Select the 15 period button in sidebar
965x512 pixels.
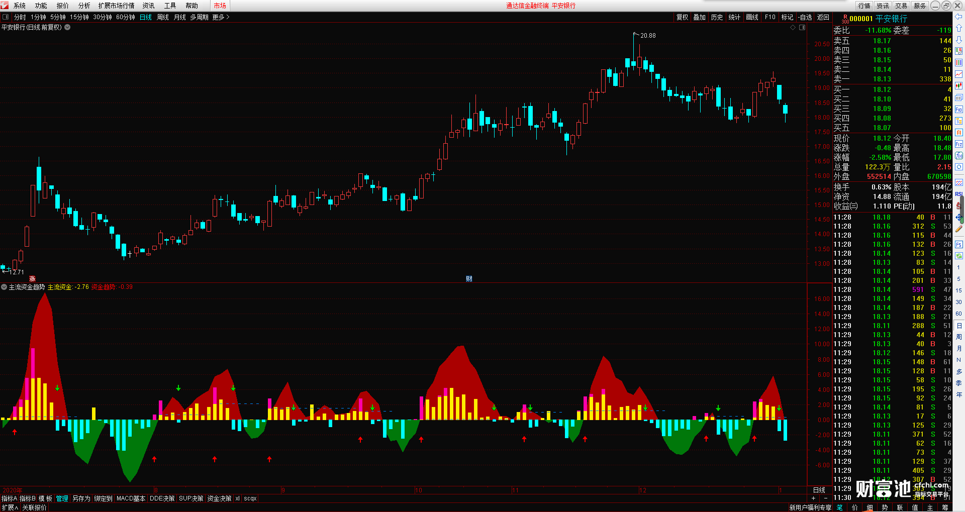(x=958, y=290)
